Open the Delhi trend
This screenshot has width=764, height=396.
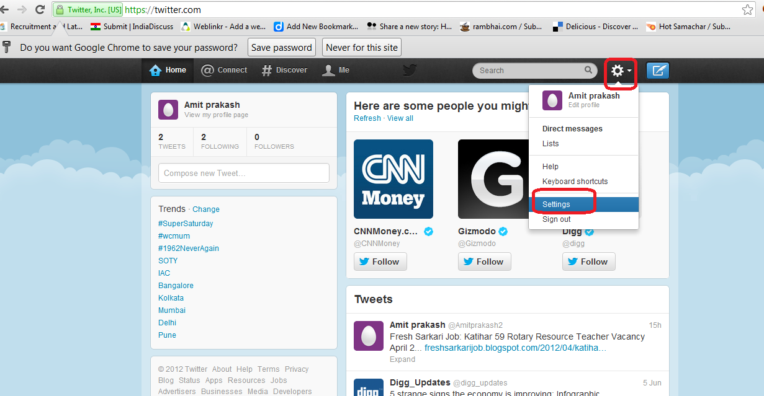pos(167,323)
